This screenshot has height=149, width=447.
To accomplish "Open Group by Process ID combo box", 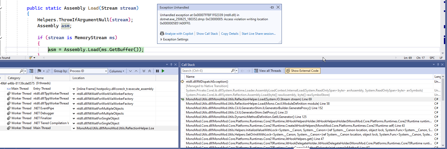I will pos(88,71).
